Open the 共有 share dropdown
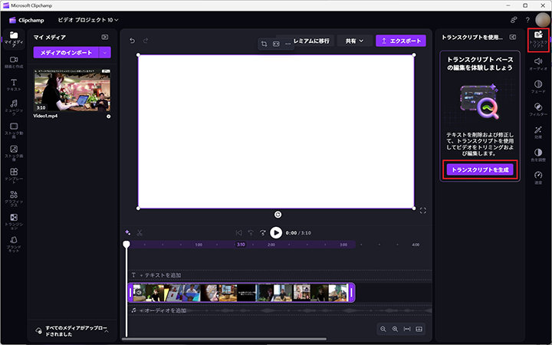Viewport: 552px width, 345px height. pyautogui.click(x=354, y=41)
